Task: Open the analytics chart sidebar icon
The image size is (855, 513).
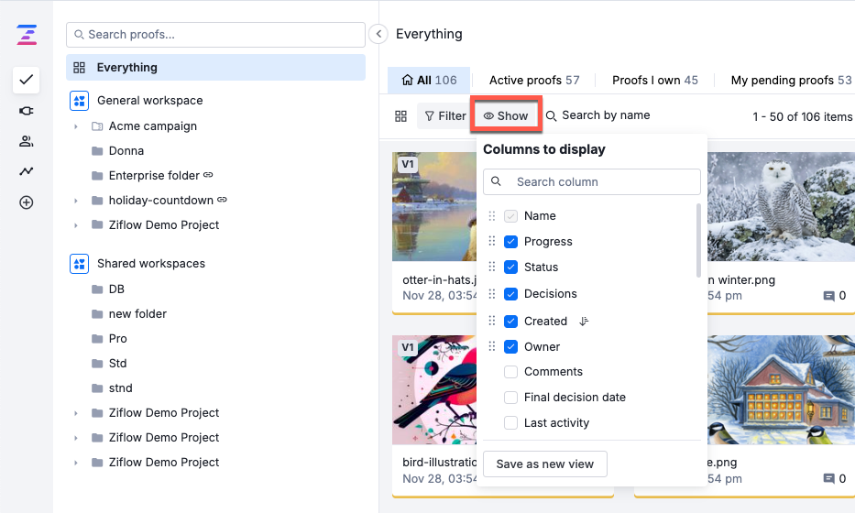Action: tap(26, 171)
